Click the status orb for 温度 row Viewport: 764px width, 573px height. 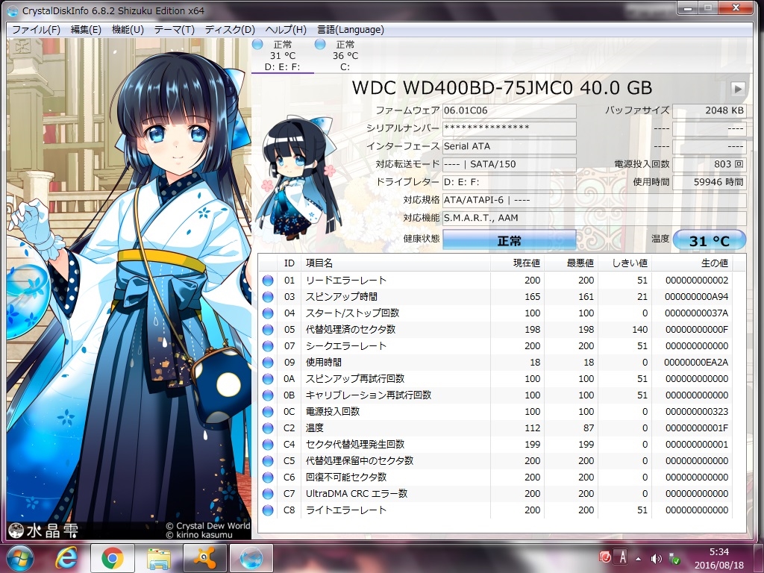(x=268, y=428)
